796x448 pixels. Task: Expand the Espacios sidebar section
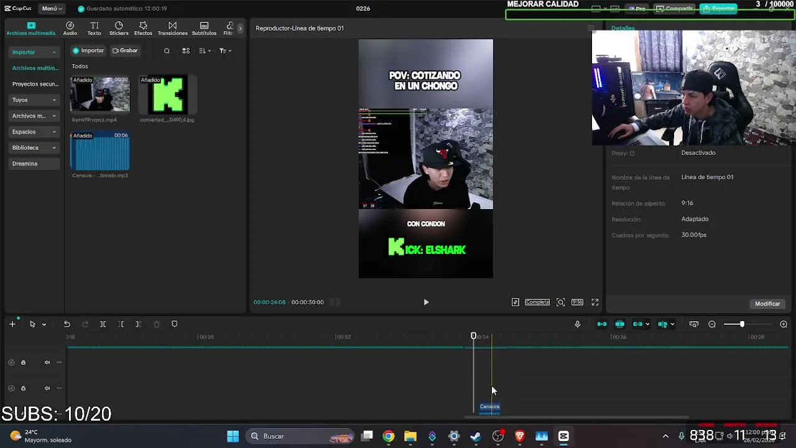pyautogui.click(x=35, y=132)
